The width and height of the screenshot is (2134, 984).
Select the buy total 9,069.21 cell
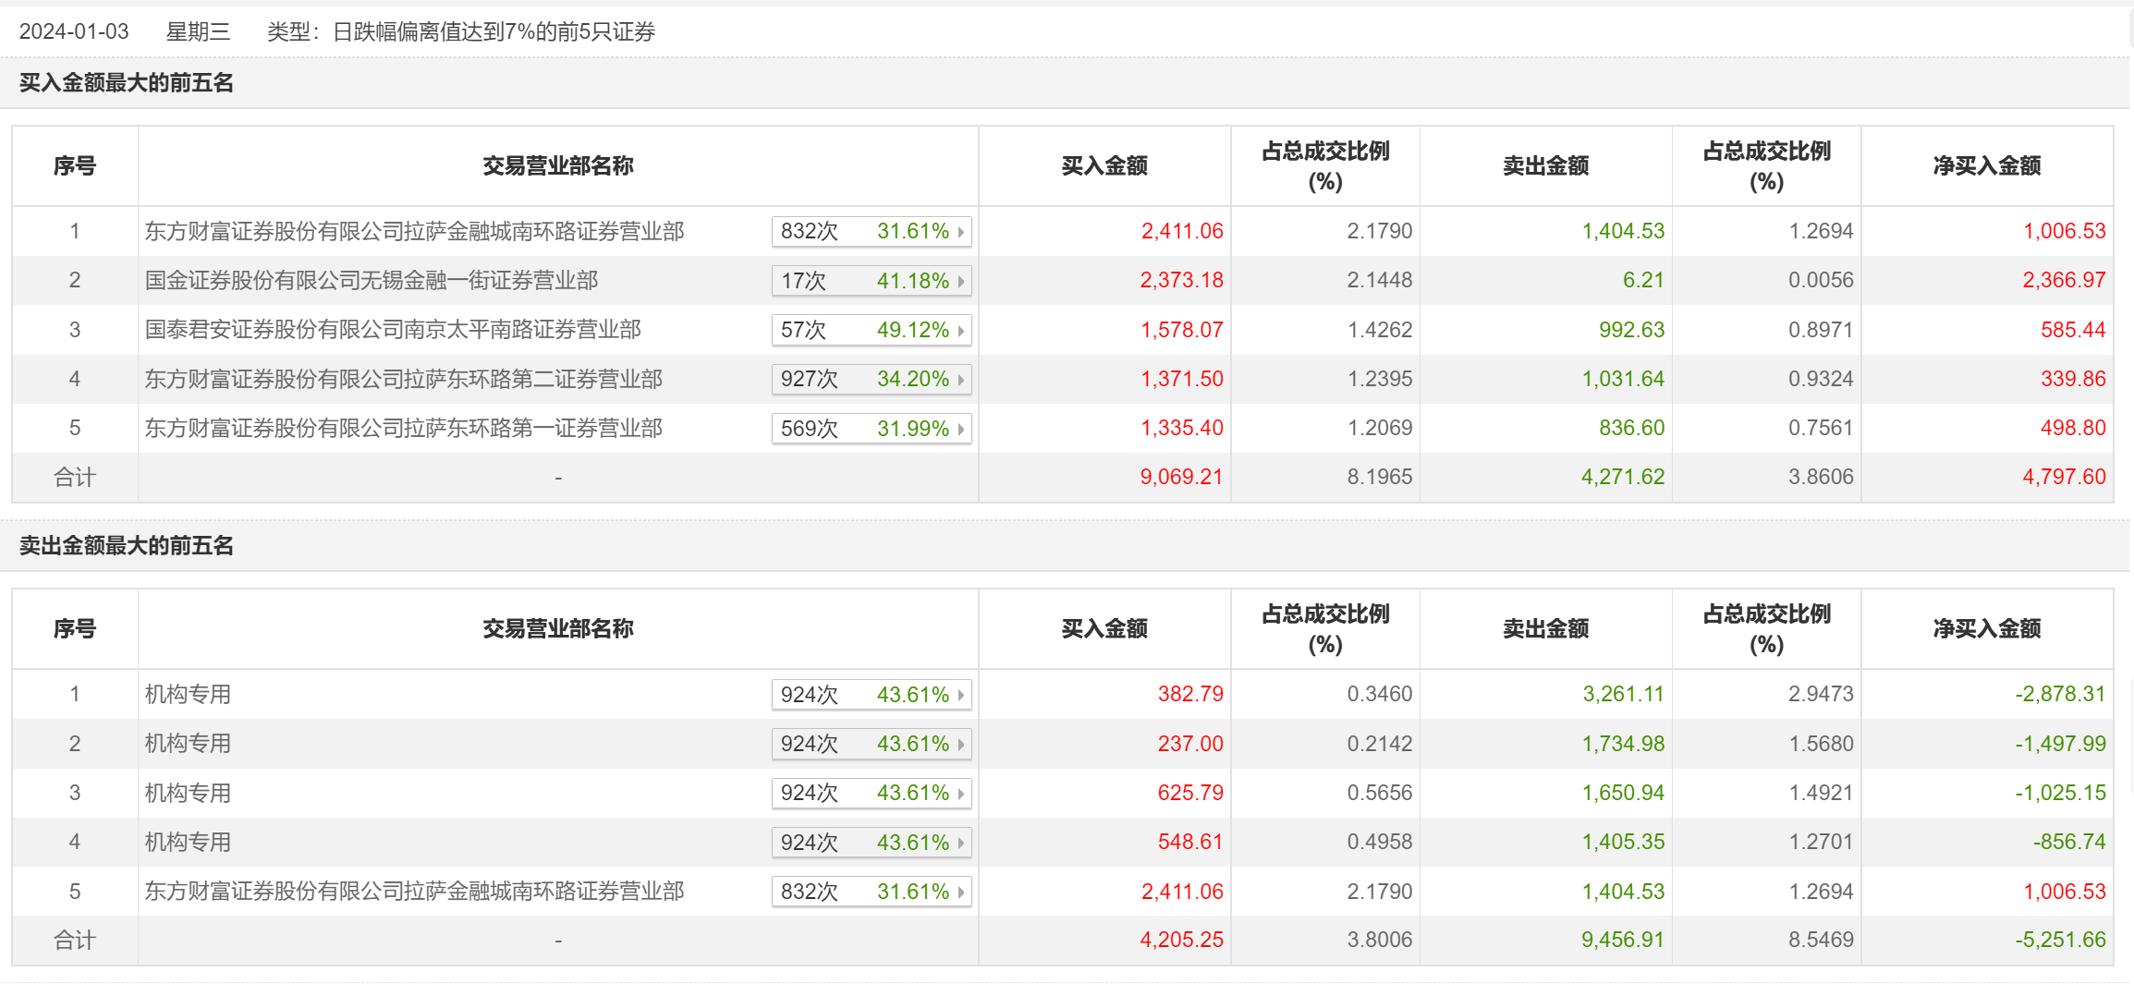click(1180, 478)
